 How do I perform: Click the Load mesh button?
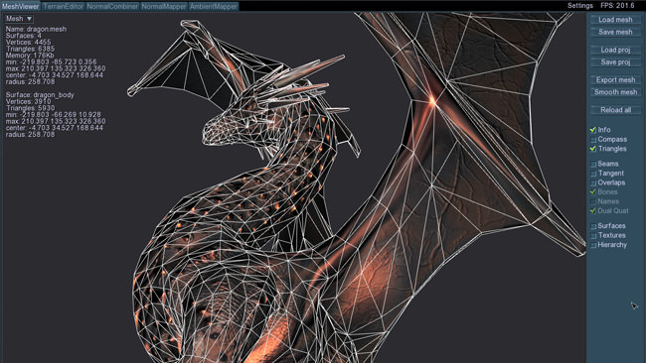[615, 20]
